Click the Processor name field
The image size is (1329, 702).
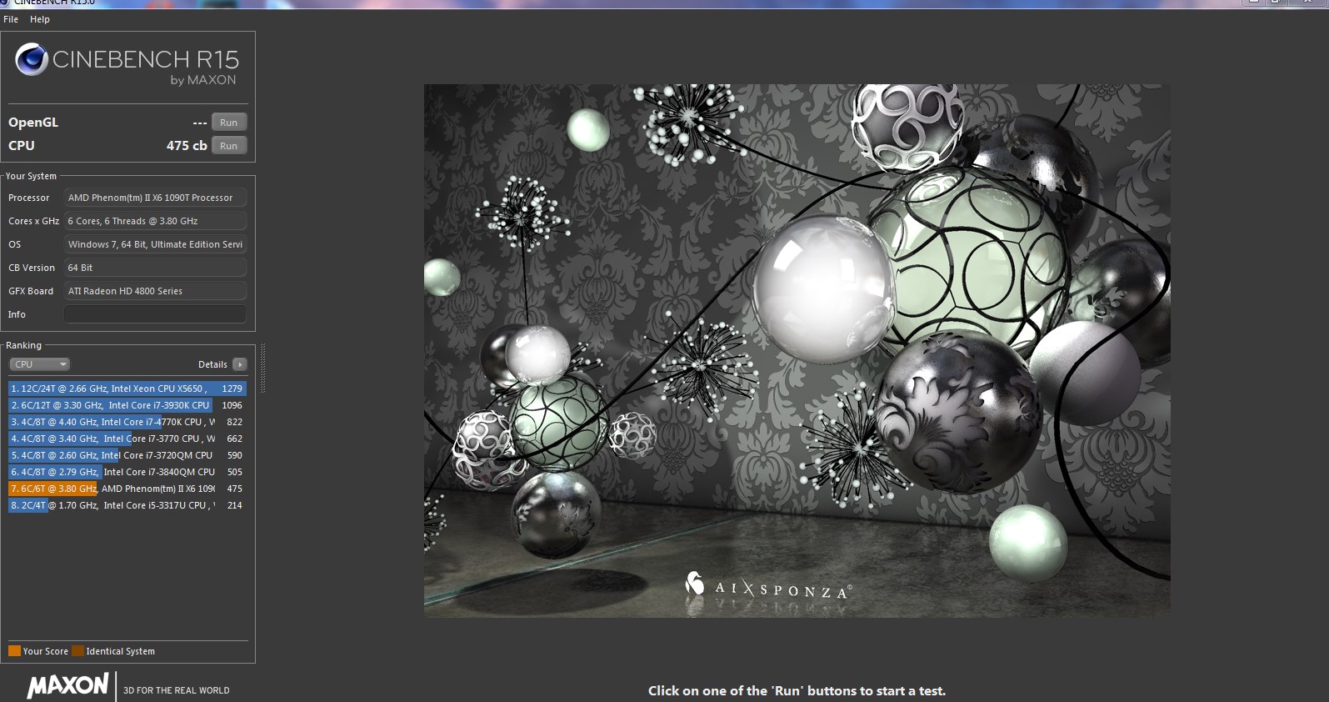155,198
